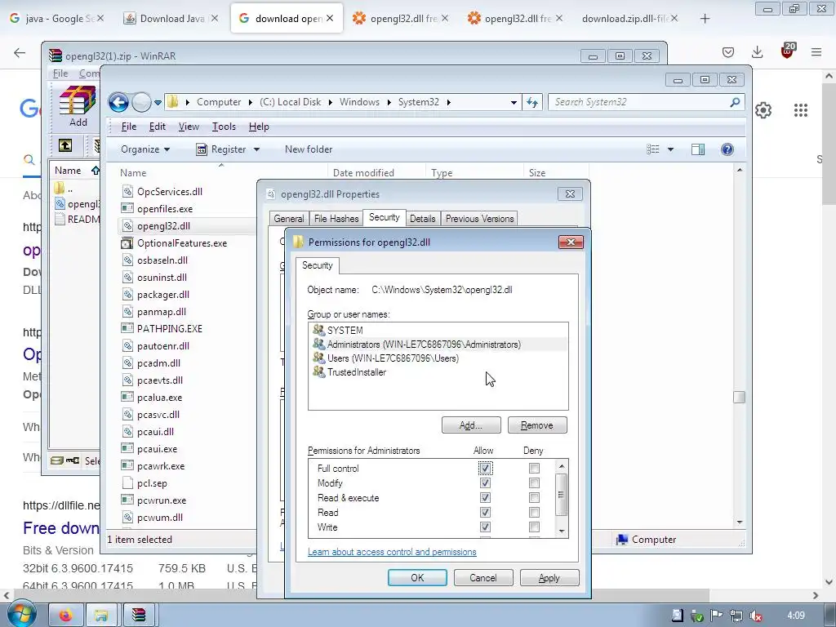This screenshot has height=627, width=836.
Task: Click SYSTEM user group icon
Action: pos(319,330)
